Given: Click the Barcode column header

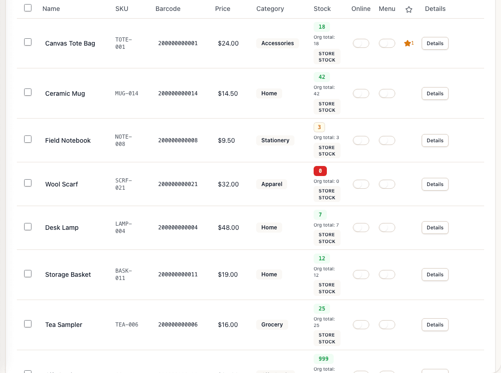Looking at the screenshot, I should pyautogui.click(x=168, y=9).
